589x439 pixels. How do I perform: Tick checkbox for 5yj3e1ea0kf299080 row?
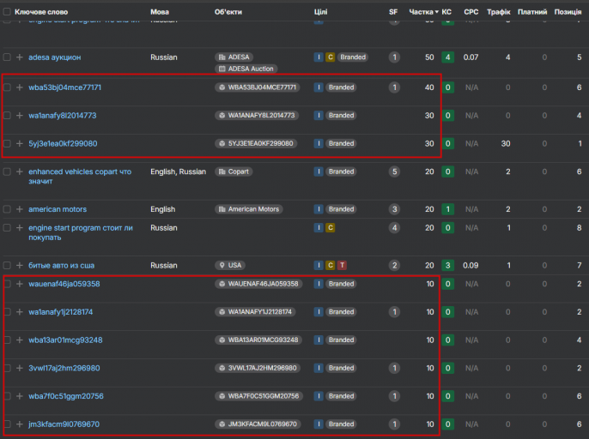(7, 143)
